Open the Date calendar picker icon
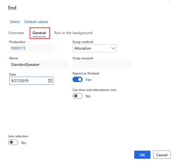The image size is (174, 162). (x=50, y=81)
